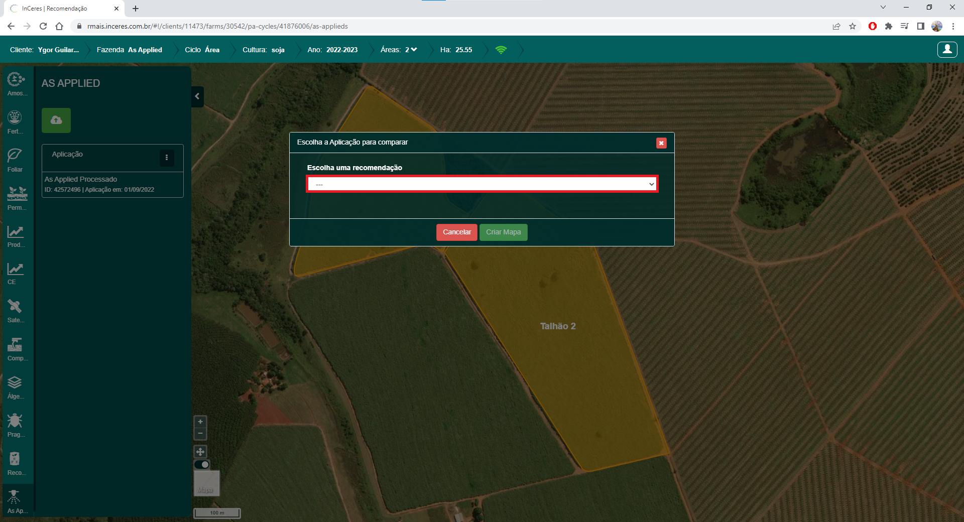Viewport: 964px width, 522px height.
Task: Click the address bar URL
Action: coord(217,26)
